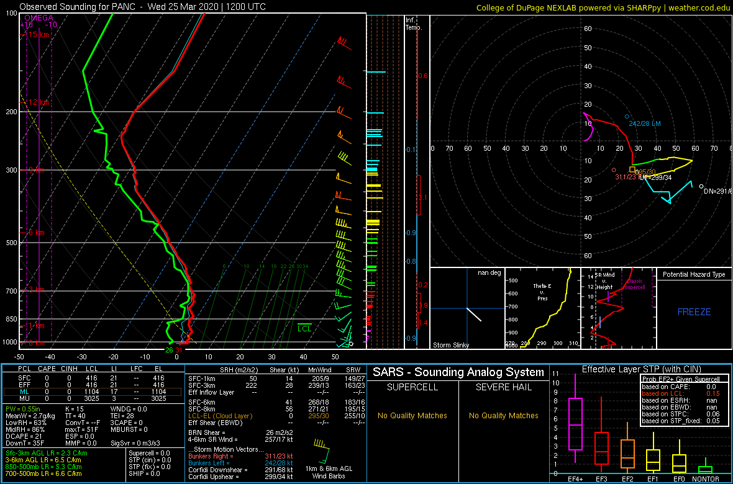Click the Bunkers right-mover circle labeled 311/23
Image resolution: width=733 pixels, height=484 pixels.
614,170
